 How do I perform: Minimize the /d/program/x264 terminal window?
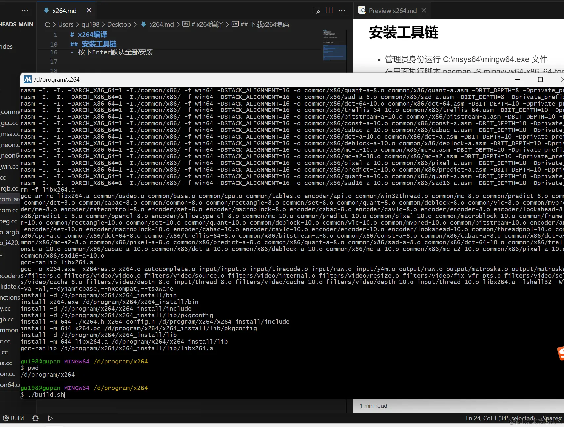point(518,79)
